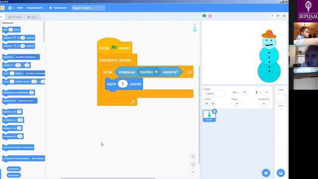Enter full screen stage mode
The image size is (318, 179).
(x=284, y=16)
